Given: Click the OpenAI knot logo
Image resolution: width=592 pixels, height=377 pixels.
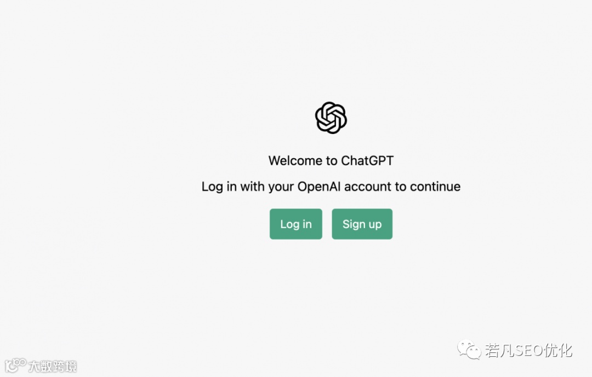Looking at the screenshot, I should (x=331, y=118).
